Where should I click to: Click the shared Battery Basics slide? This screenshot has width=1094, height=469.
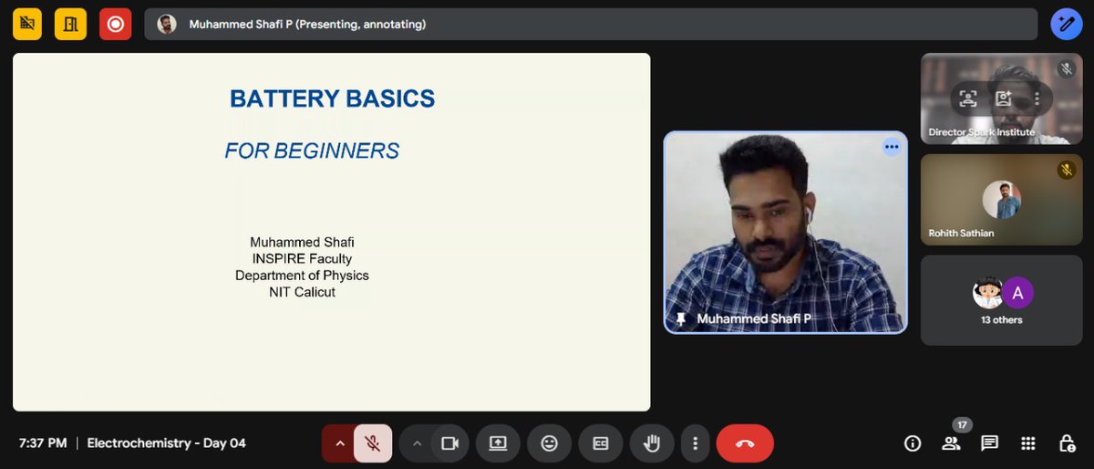tap(331, 232)
